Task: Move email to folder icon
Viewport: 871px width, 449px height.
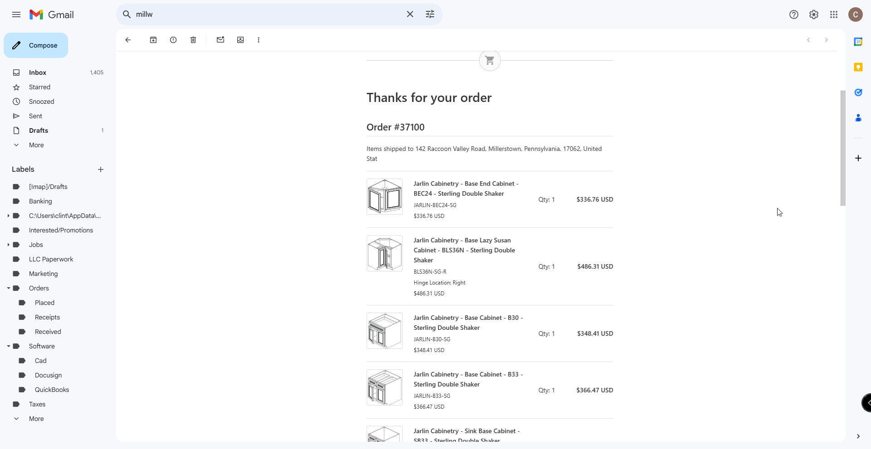Action: 240,40
